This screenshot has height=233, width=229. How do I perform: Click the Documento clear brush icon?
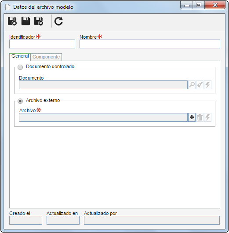click(200, 85)
